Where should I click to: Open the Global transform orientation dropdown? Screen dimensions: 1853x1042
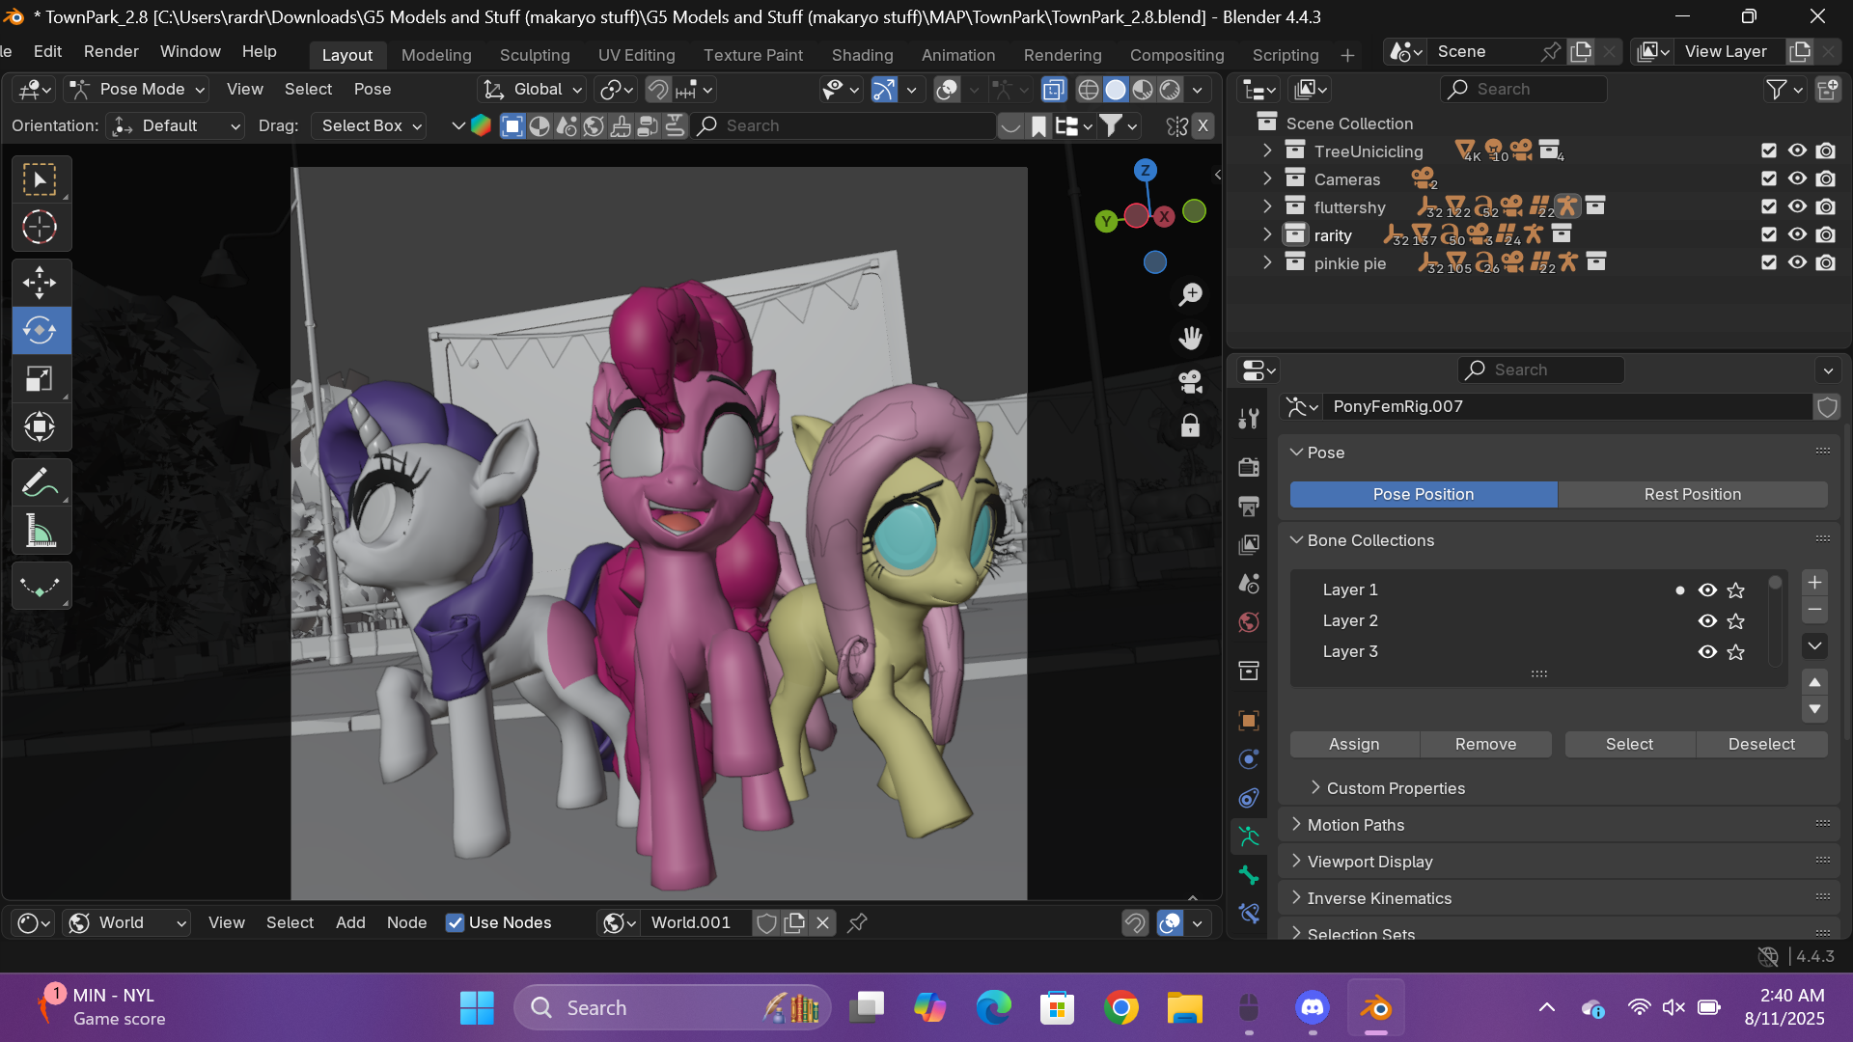(x=533, y=90)
